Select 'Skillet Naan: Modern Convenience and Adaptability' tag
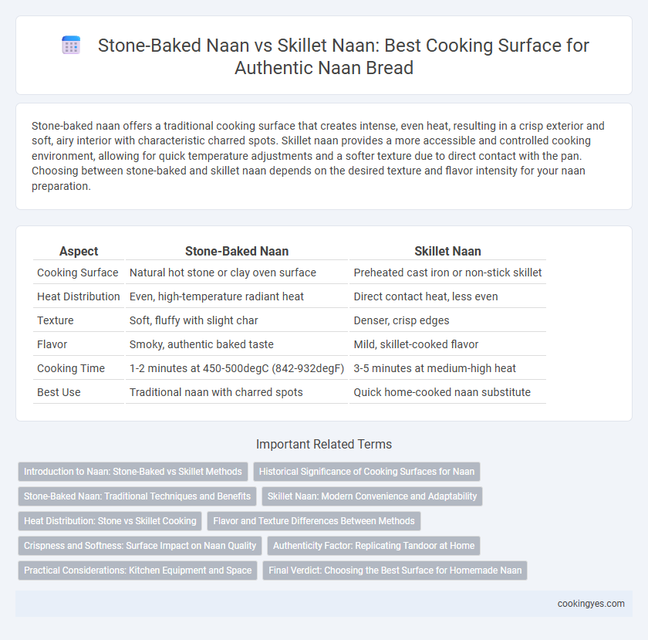Image resolution: width=648 pixels, height=640 pixels. tap(372, 496)
